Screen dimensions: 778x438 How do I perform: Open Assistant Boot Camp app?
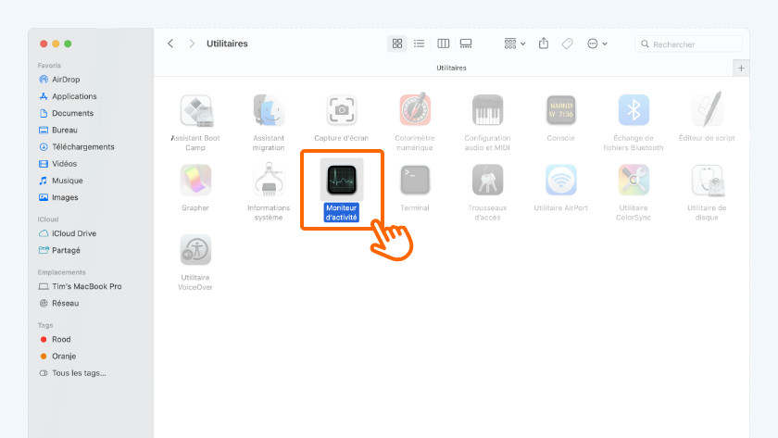point(195,110)
